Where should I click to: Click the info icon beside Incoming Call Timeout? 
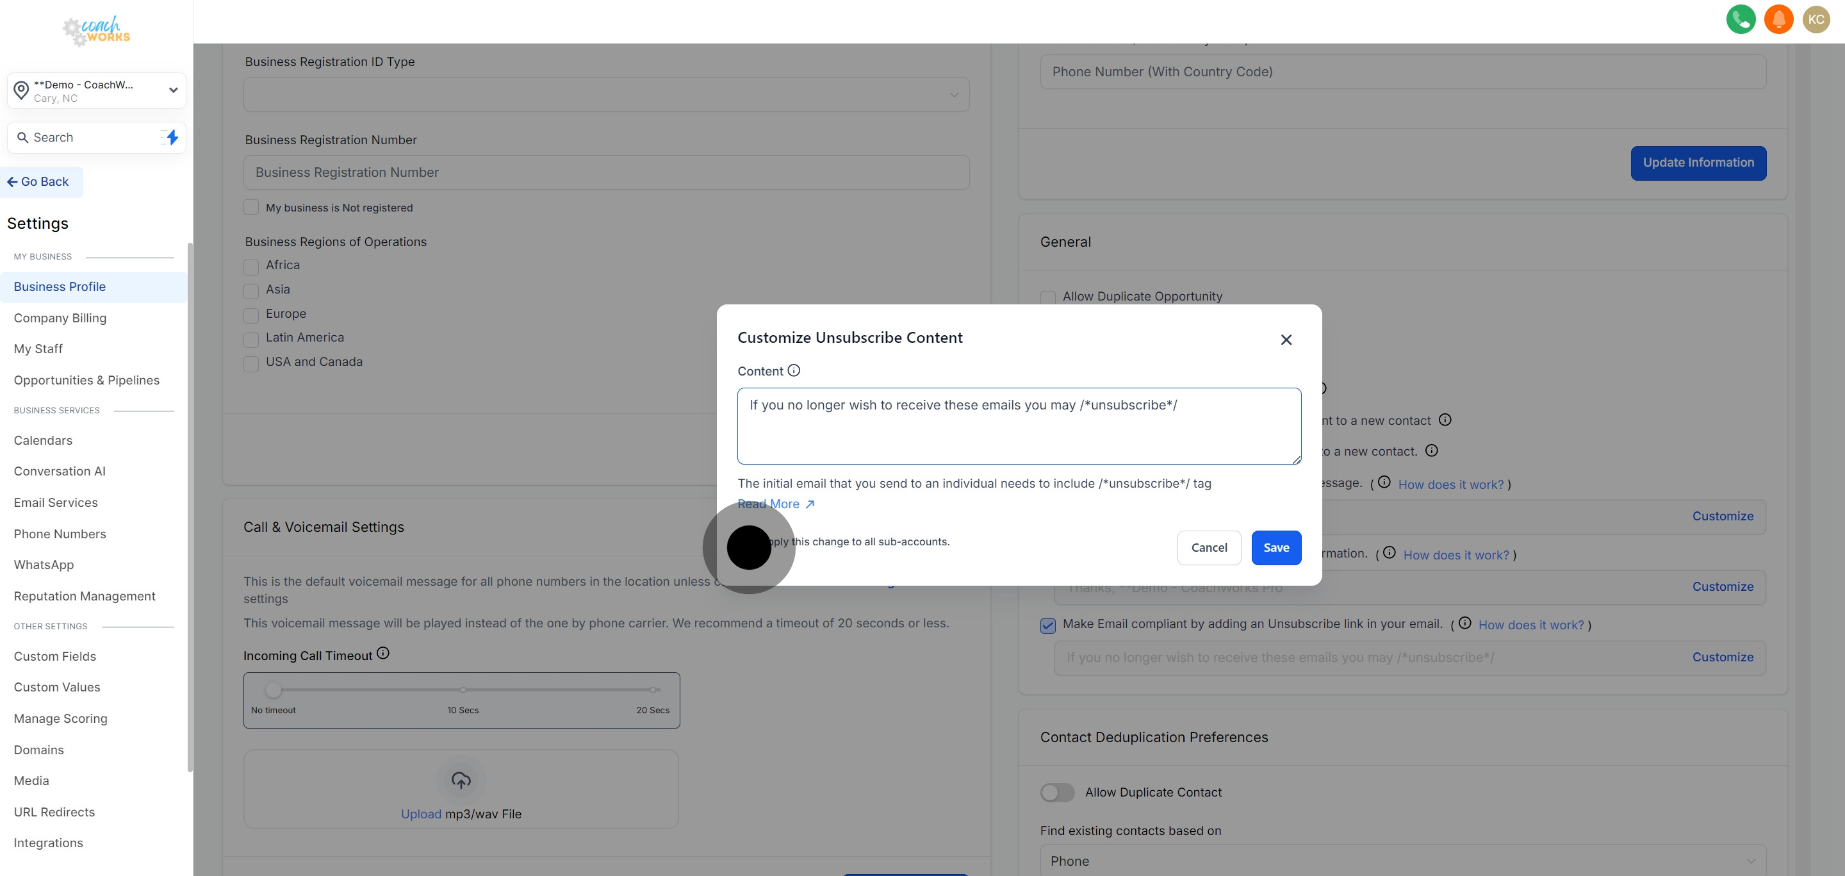[383, 652]
